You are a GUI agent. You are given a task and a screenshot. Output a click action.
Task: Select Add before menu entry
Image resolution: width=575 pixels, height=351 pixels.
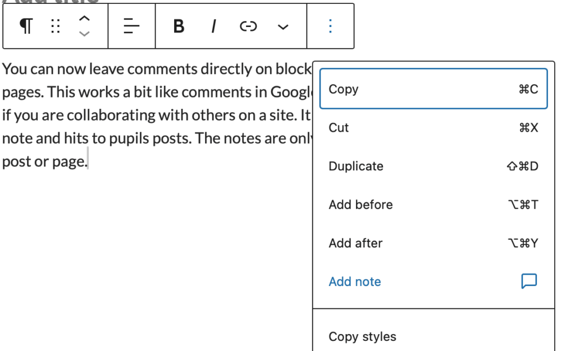click(433, 205)
